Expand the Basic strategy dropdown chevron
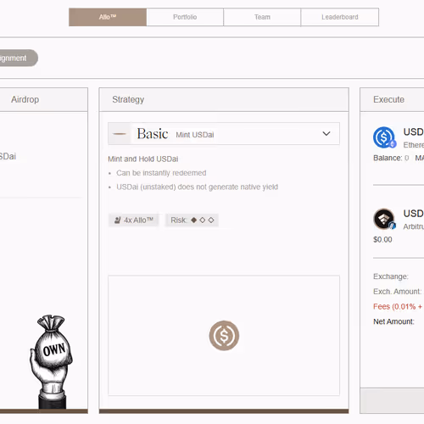Screen dimensions: 424x424 pos(326,133)
